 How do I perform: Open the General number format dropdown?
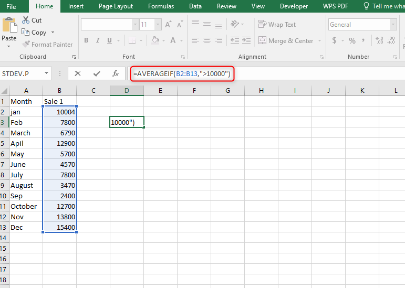392,25
